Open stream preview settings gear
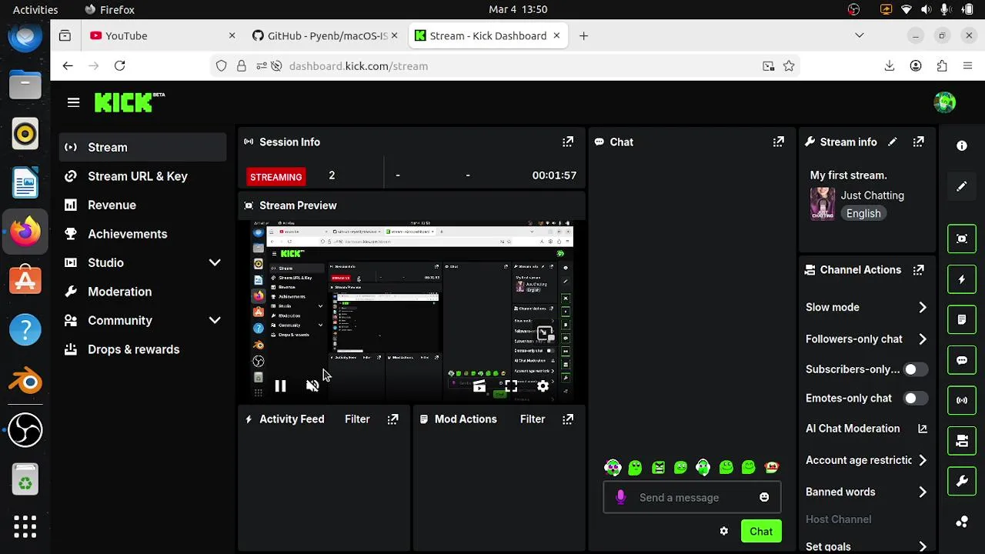The width and height of the screenshot is (985, 554). [x=543, y=385]
